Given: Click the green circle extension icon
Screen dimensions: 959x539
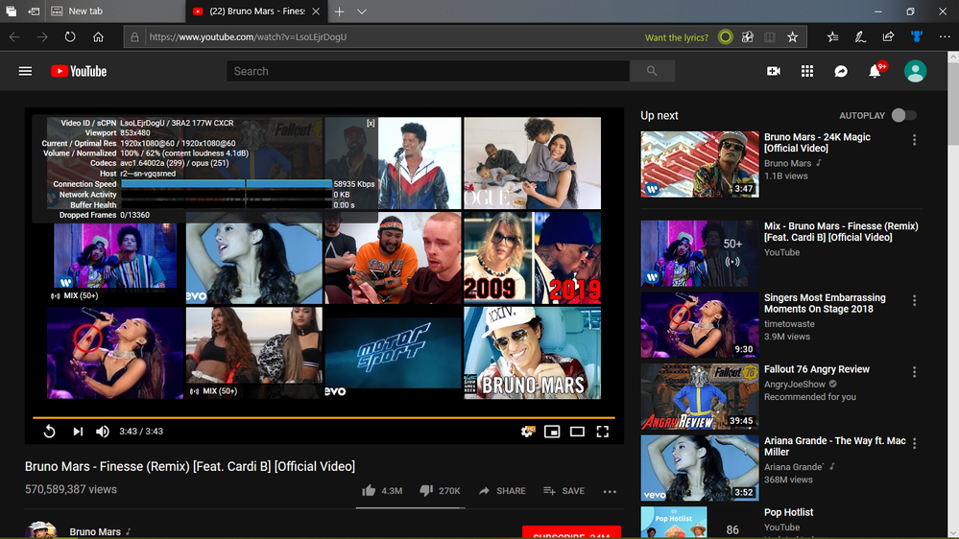Looking at the screenshot, I should [x=726, y=37].
